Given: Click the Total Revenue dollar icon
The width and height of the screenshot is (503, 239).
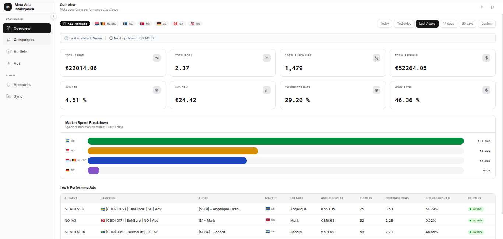Looking at the screenshot, I should [x=486, y=58].
